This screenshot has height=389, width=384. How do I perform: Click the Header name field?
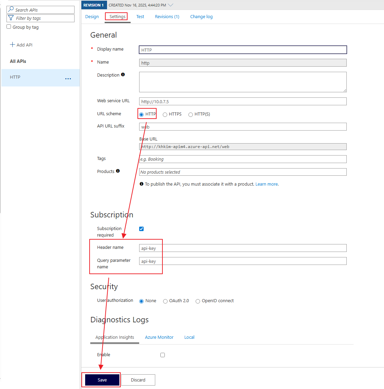[x=243, y=248]
